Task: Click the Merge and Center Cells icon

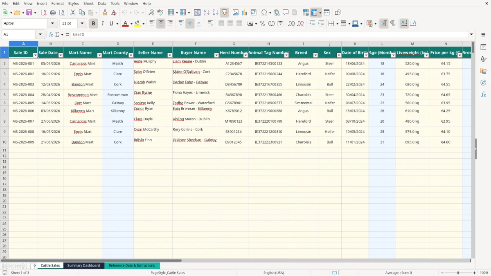Action: click(221, 24)
